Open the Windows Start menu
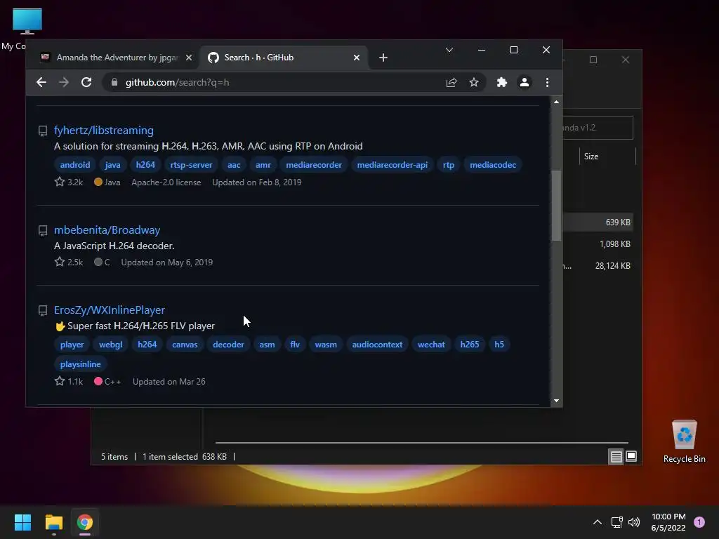 (22, 522)
